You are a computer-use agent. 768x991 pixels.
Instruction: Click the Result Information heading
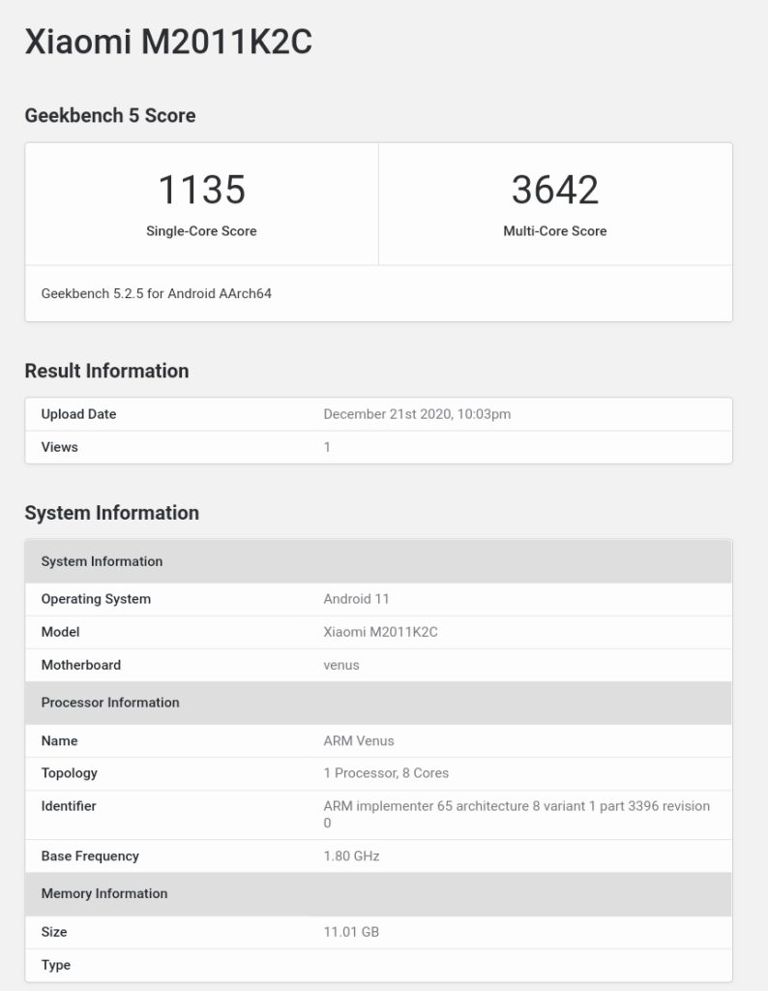(x=106, y=371)
